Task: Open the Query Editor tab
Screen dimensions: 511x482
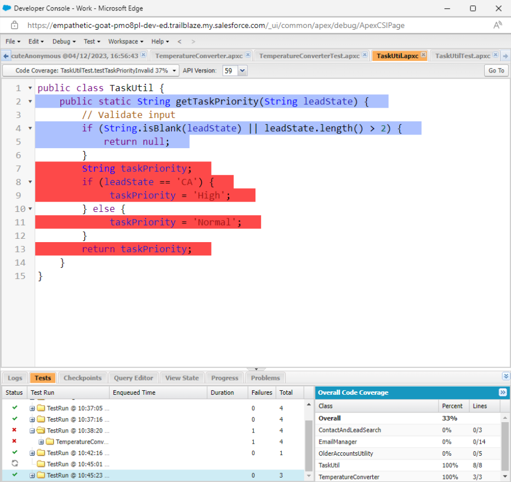Action: click(x=133, y=378)
